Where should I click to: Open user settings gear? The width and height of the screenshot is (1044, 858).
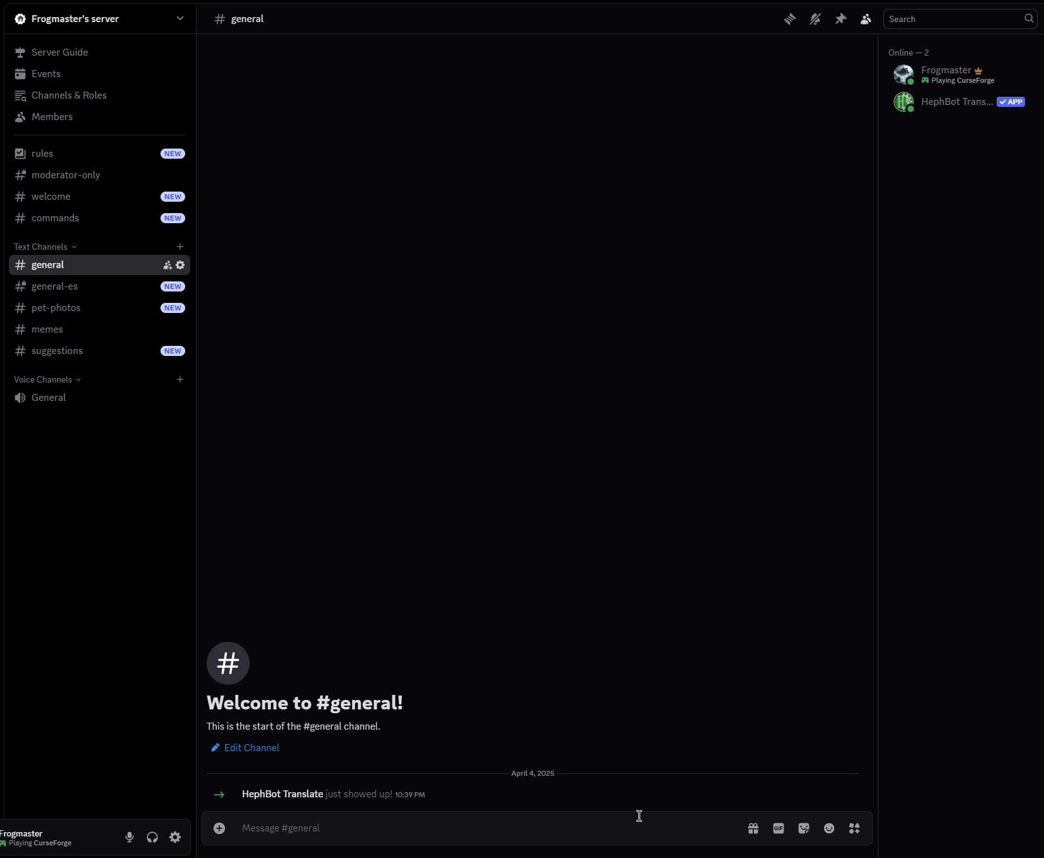[x=175, y=837]
